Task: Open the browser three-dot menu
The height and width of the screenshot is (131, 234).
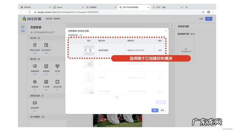Action: pos(213,12)
